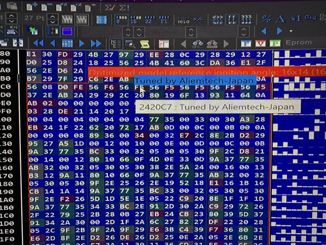Click the green P button
326x245 pixels.
(x=275, y=43)
